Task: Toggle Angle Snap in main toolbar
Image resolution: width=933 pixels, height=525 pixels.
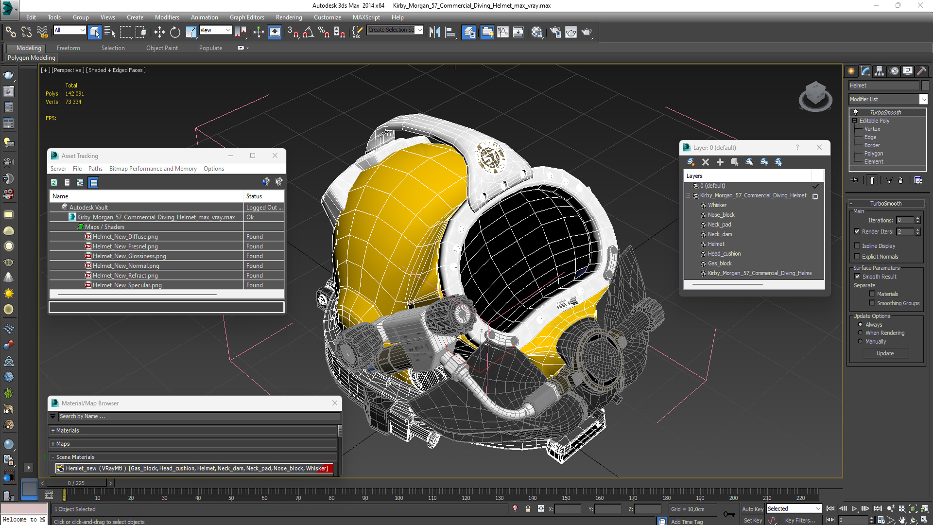Action: [309, 32]
